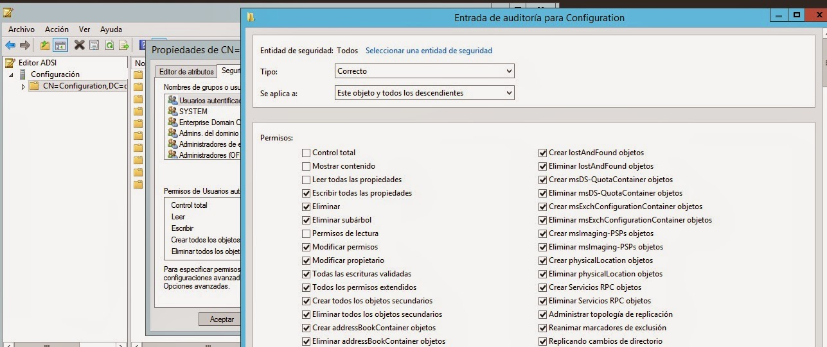Enable the Control total checkbox
Screen dimensions: 827x347
pos(307,153)
